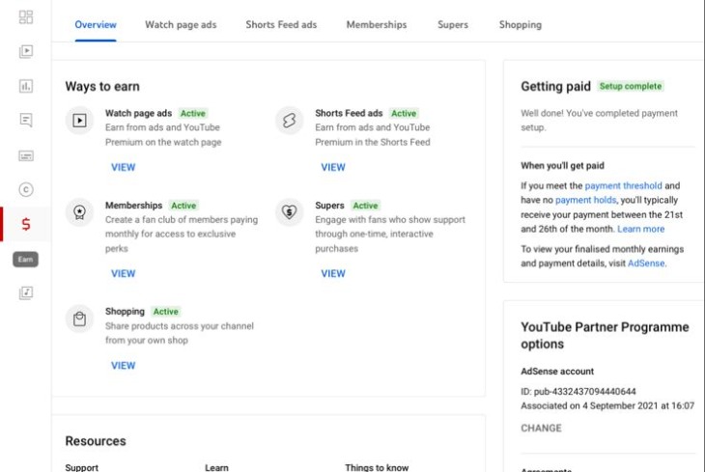Click the AdSense account label
Image resolution: width=705 pixels, height=472 pixels.
pos(557,372)
